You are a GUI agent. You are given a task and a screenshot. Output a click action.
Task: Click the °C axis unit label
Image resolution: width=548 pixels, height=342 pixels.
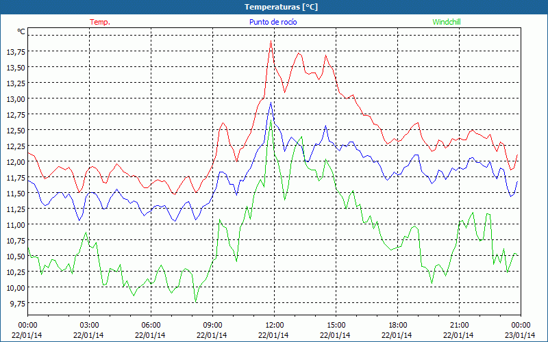click(21, 31)
